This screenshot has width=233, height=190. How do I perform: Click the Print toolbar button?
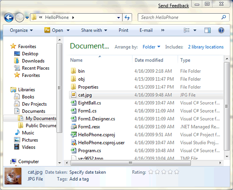coord(123,30)
